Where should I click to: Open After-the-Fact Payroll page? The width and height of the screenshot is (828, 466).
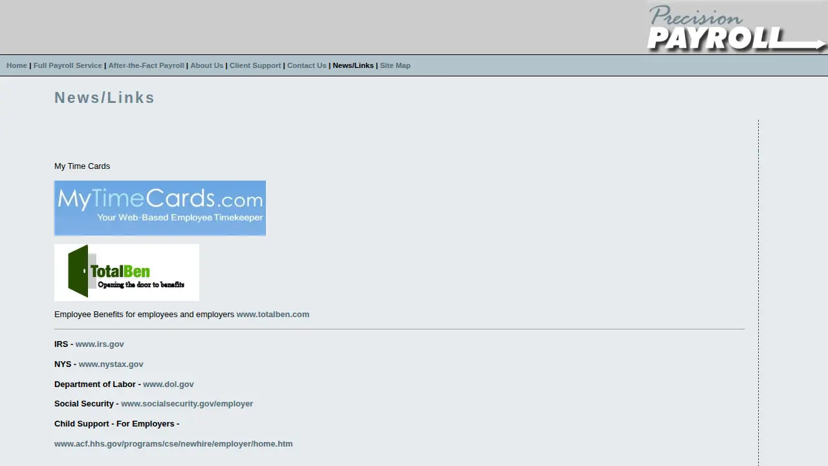(146, 65)
